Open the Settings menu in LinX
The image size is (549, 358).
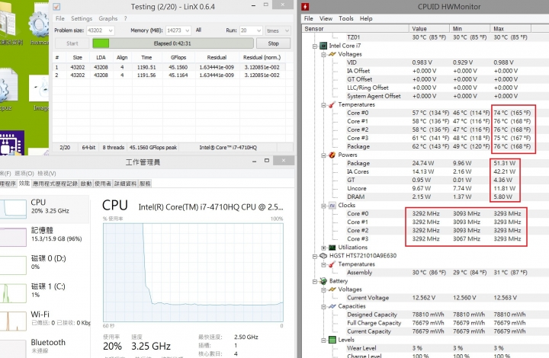tap(82, 18)
